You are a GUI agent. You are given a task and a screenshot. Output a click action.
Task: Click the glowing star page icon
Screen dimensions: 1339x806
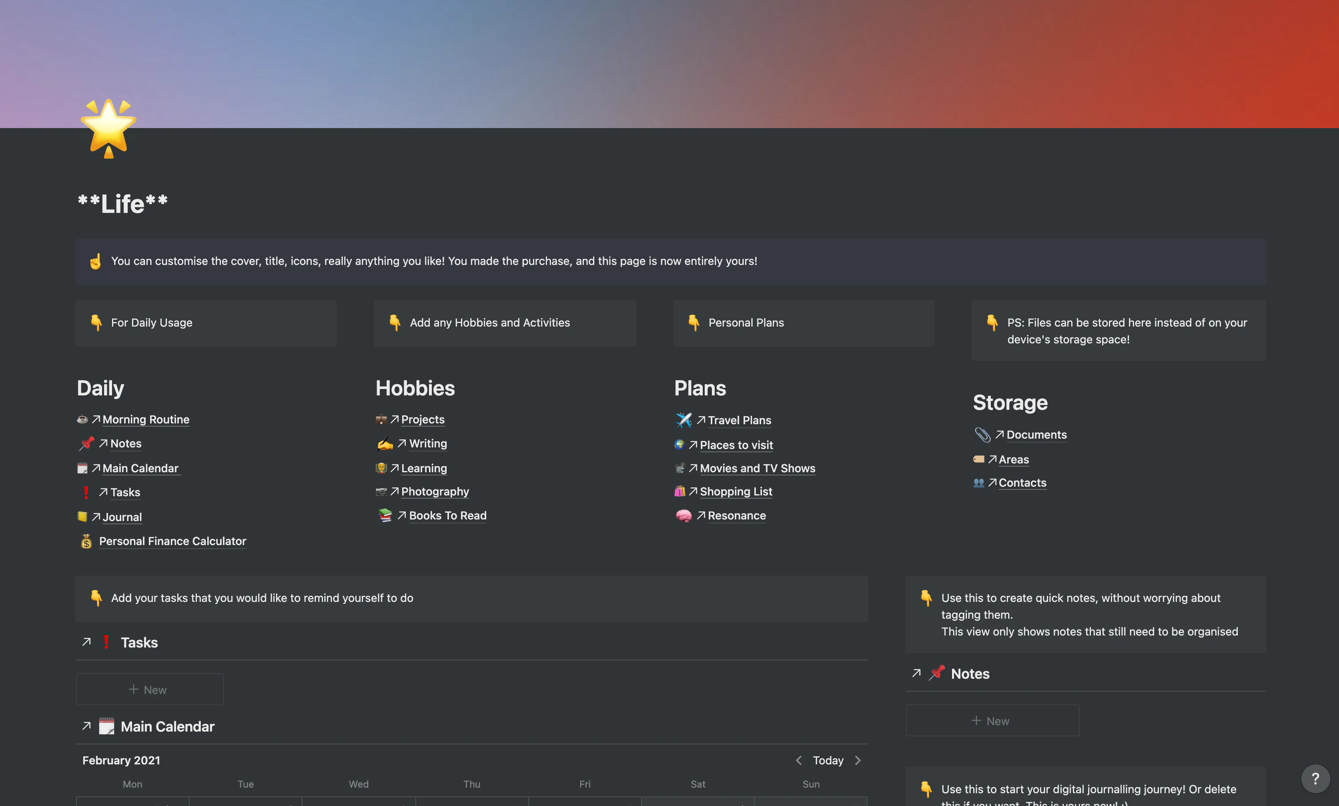(108, 129)
